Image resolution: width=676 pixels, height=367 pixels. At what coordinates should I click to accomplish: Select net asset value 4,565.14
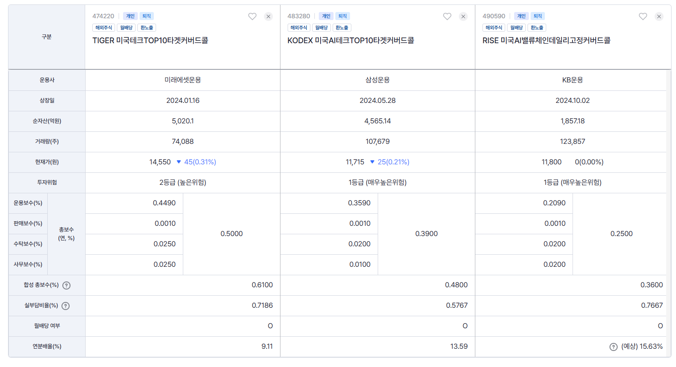click(x=378, y=121)
